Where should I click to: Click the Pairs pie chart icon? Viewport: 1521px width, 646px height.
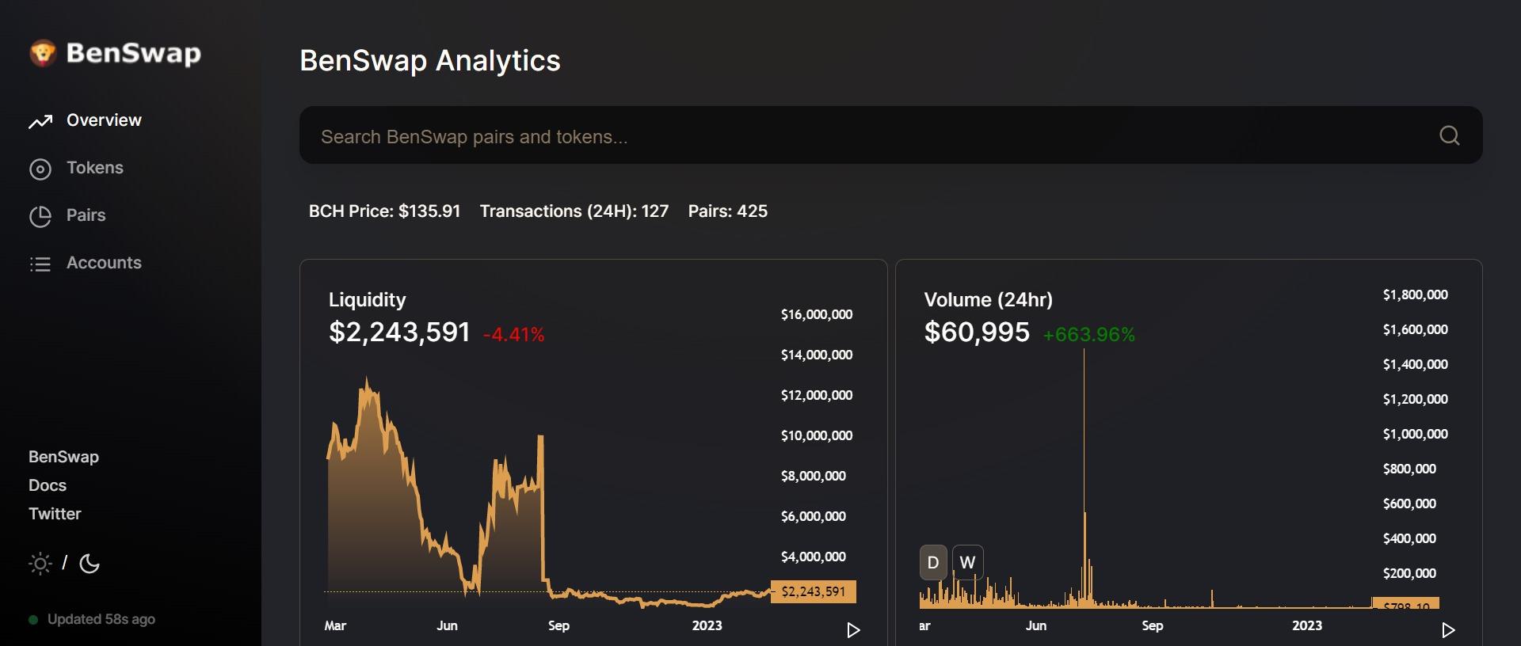(x=40, y=216)
